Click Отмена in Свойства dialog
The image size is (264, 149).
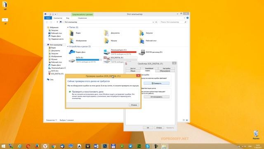tap(159, 128)
